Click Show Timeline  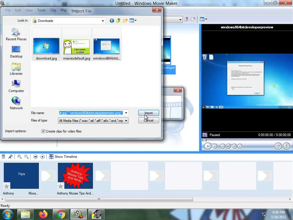click(x=63, y=157)
